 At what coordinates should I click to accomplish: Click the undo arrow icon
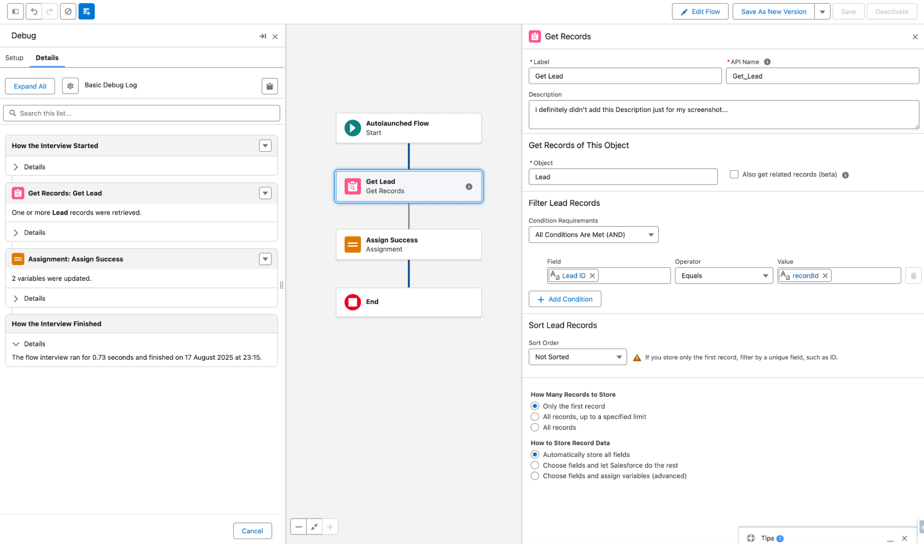[x=34, y=12]
